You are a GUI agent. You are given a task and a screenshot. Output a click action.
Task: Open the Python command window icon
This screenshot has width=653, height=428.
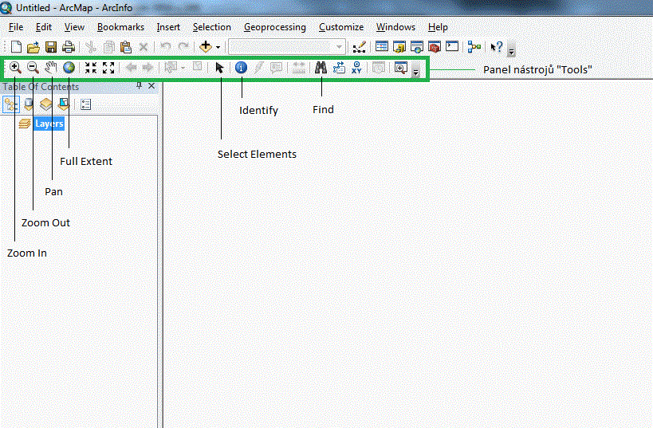coord(452,46)
